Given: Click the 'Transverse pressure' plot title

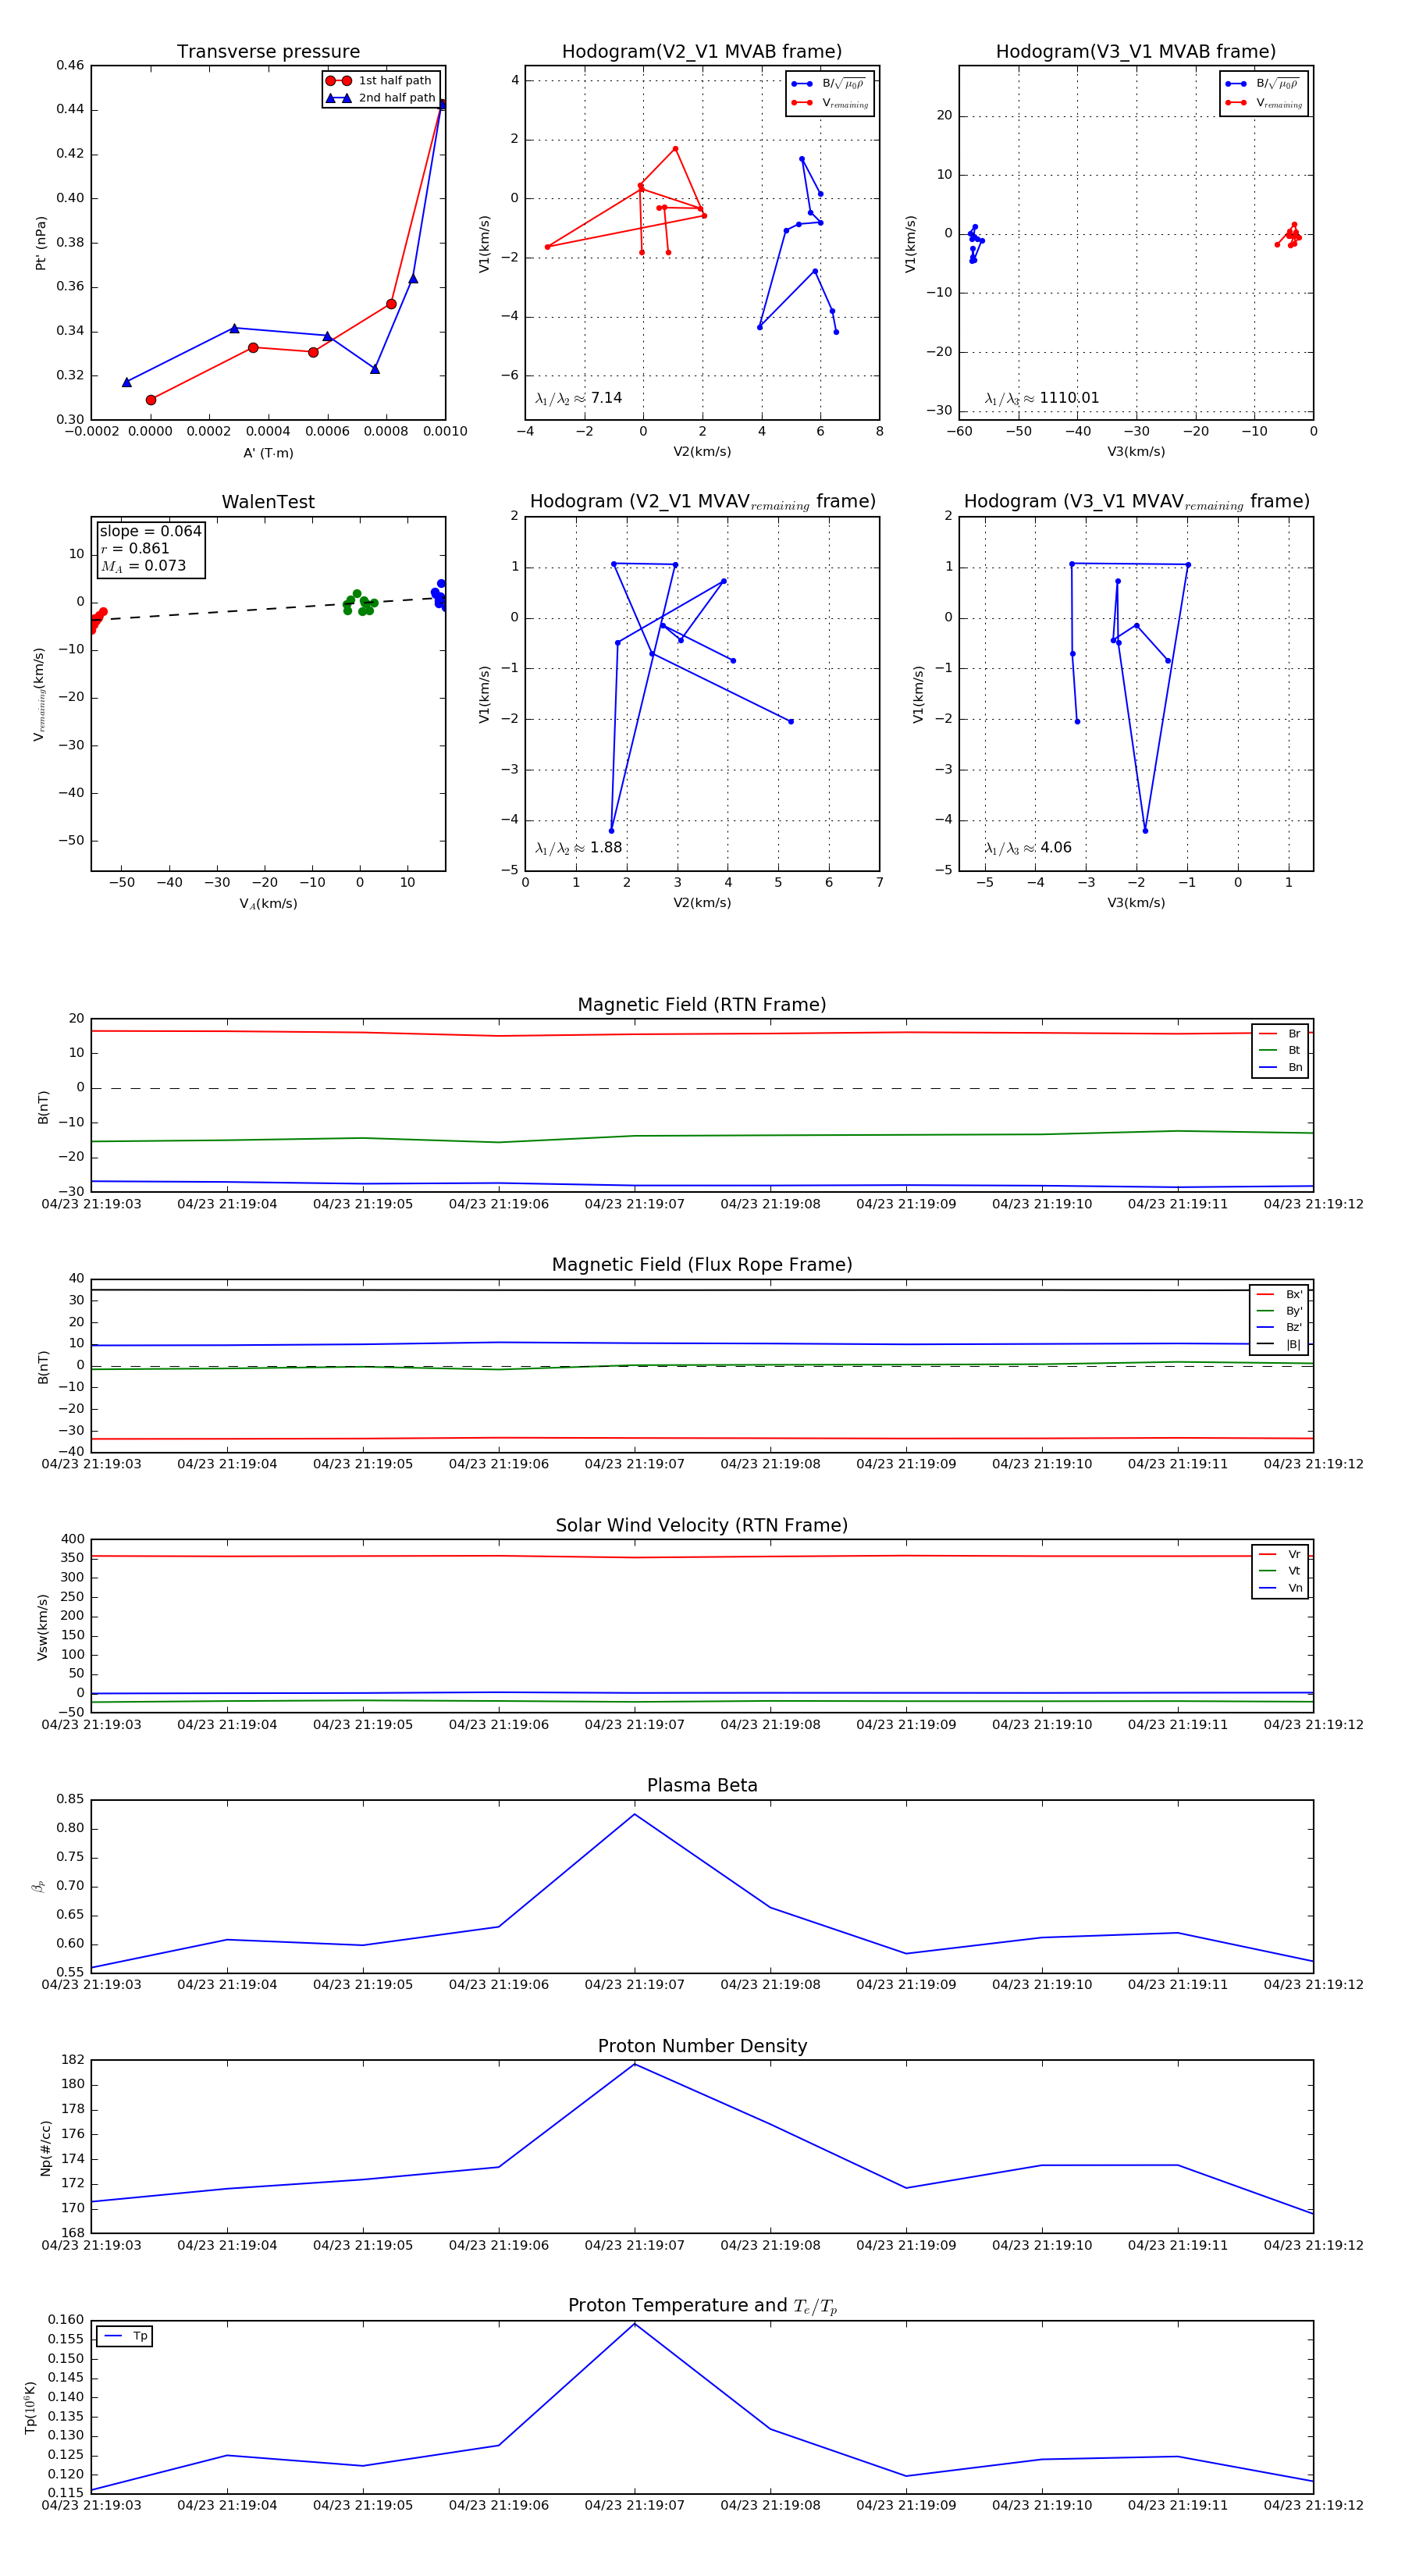Looking at the screenshot, I should [268, 52].
